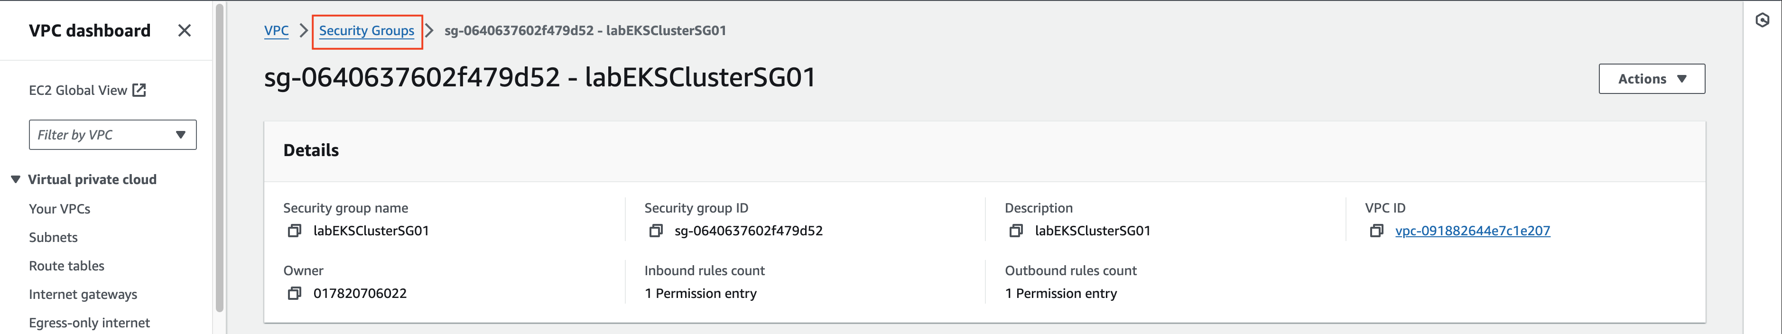This screenshot has width=1782, height=334.
Task: Click the VPC breadcrumb link
Action: point(276,30)
